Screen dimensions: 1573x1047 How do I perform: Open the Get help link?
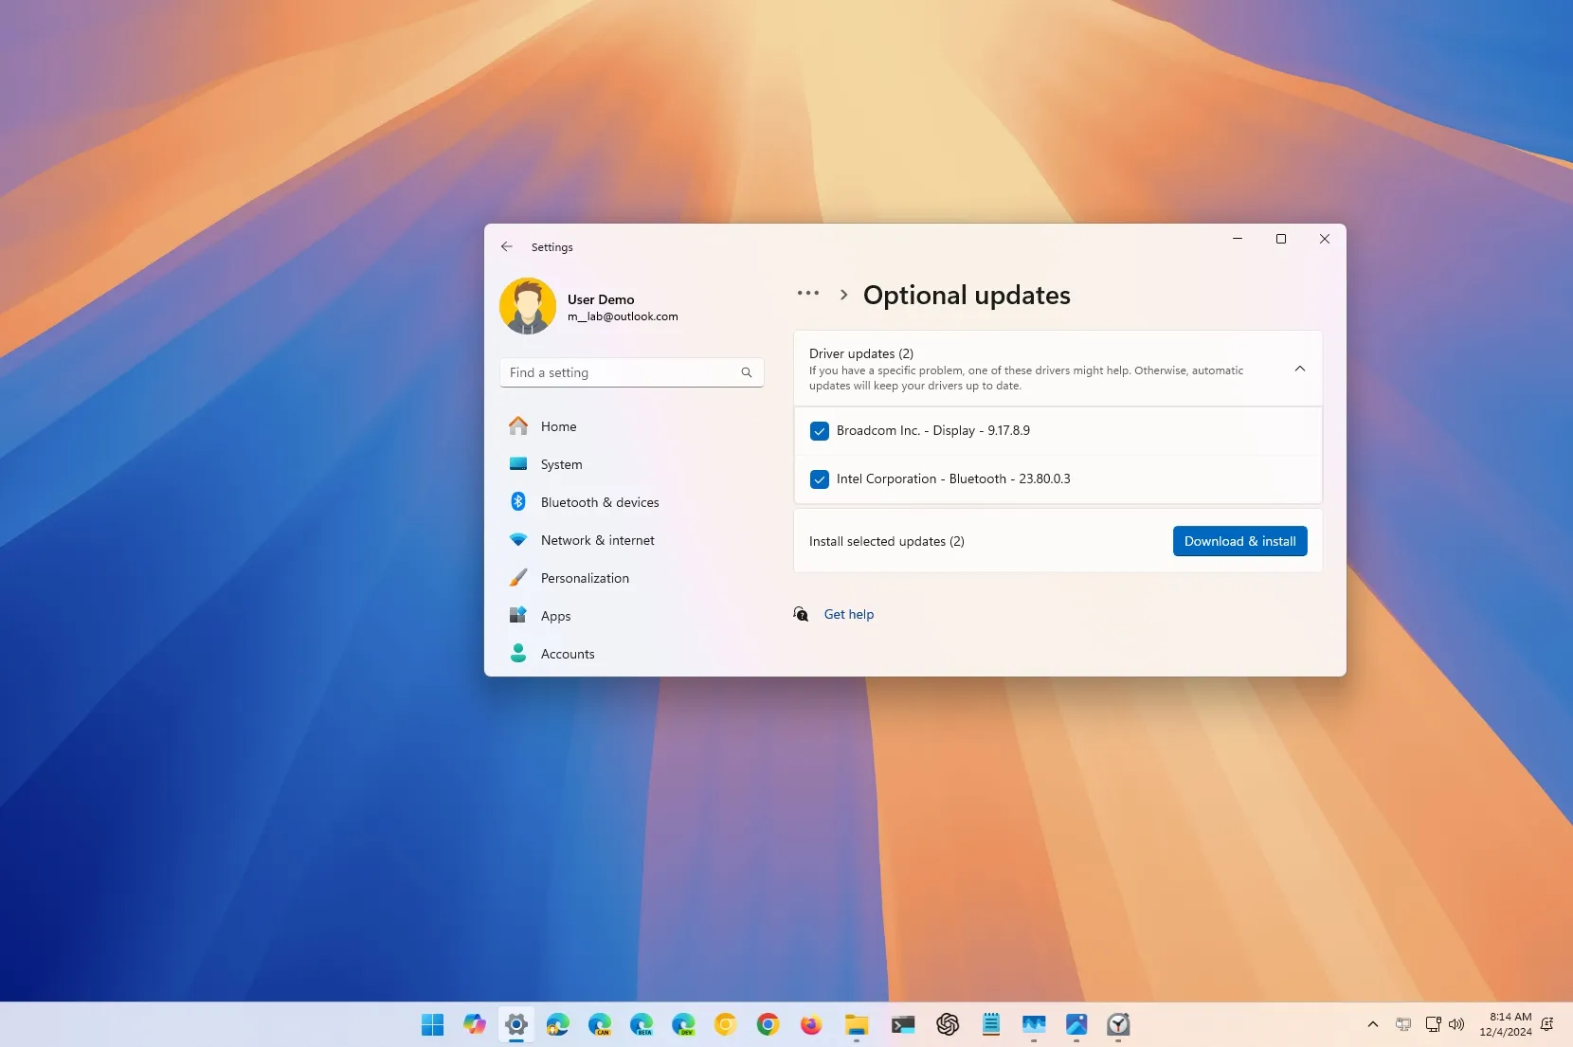[848, 614]
